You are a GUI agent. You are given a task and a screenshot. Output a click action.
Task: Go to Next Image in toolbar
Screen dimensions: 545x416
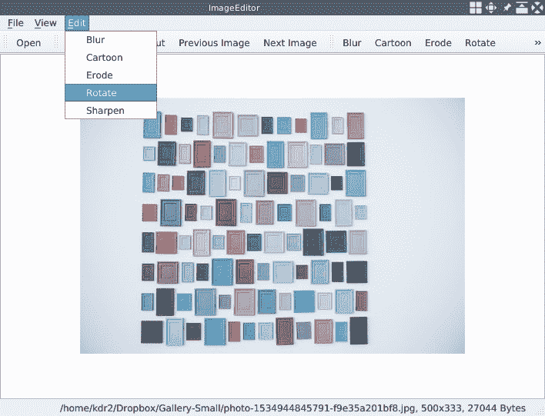coord(289,43)
